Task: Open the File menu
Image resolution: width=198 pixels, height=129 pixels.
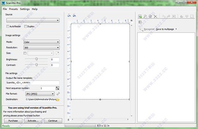Action: (x=5, y=9)
